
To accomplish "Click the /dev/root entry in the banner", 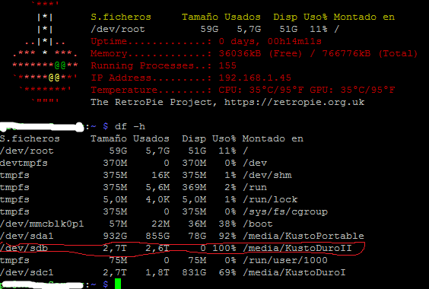I will 118,30.
